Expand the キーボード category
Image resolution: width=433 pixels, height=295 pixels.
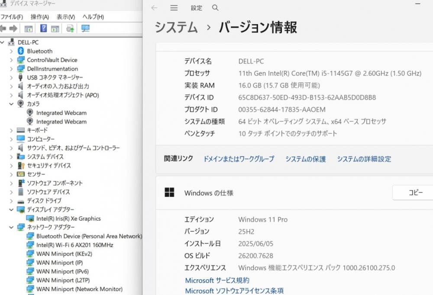pyautogui.click(x=11, y=130)
